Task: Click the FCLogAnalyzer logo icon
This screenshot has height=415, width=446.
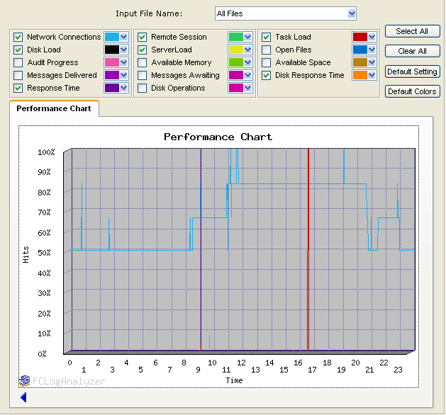Action: click(25, 380)
